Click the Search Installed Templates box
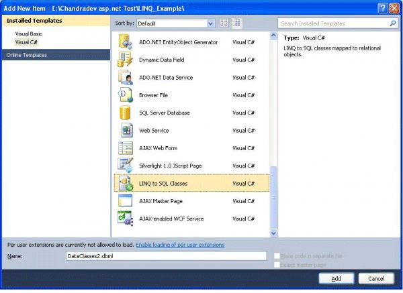 (338, 23)
